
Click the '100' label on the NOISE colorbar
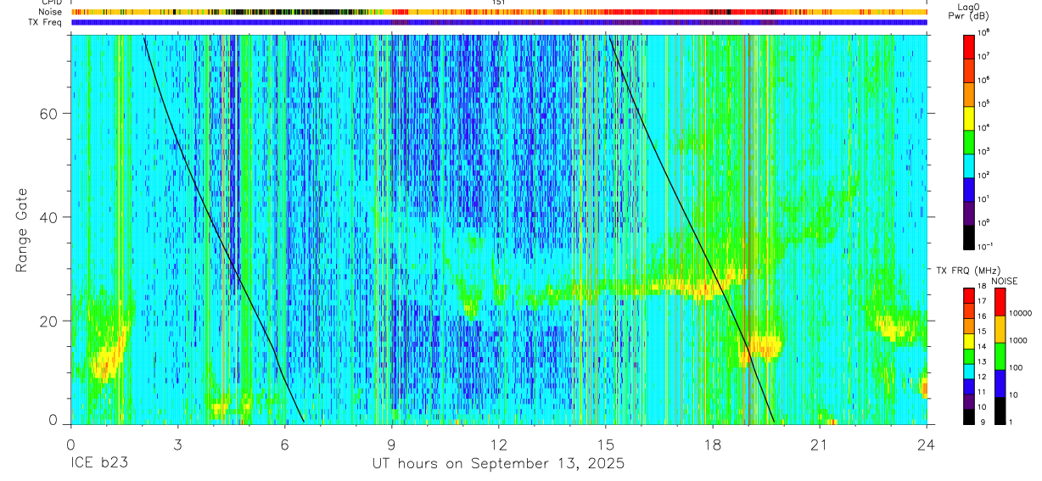coord(1017,367)
